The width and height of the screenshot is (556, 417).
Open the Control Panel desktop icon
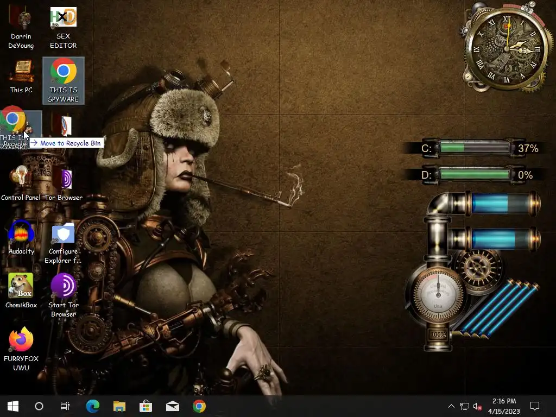pos(21,184)
